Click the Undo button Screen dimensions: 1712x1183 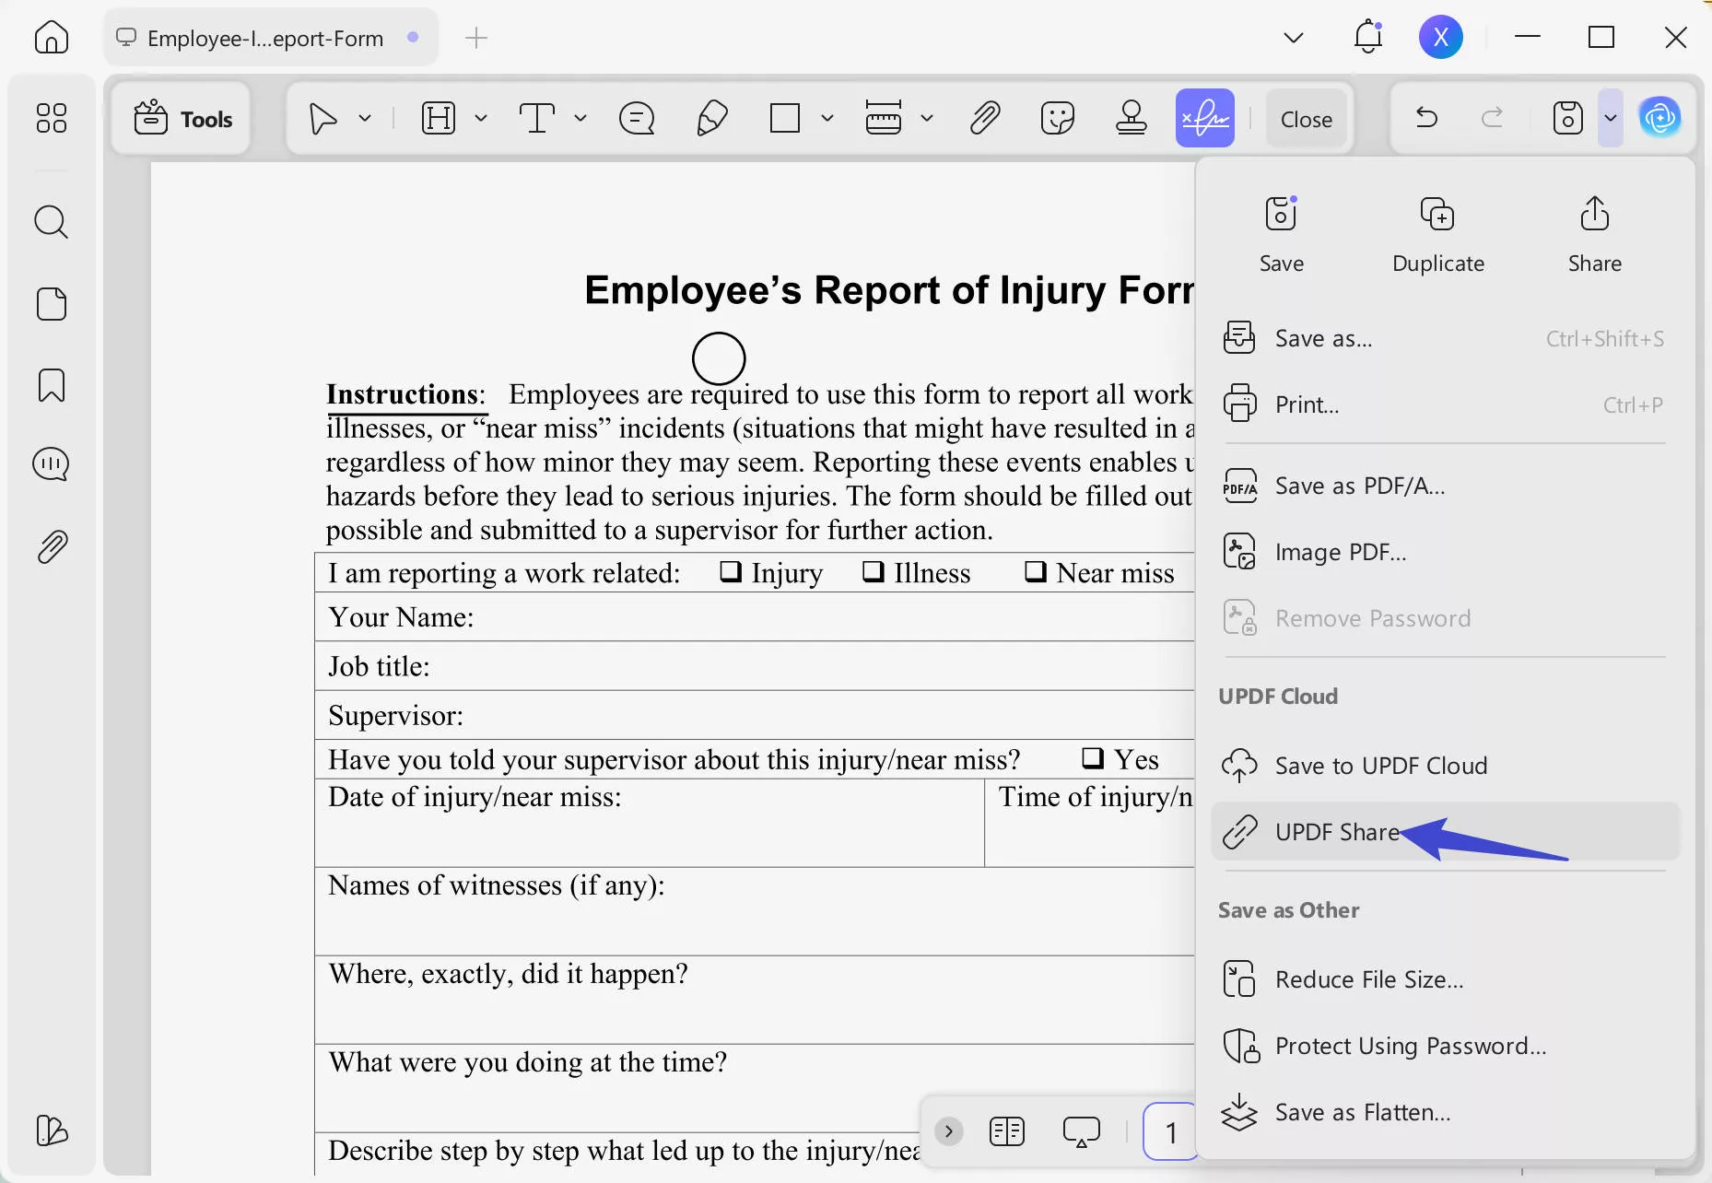click(x=1426, y=118)
